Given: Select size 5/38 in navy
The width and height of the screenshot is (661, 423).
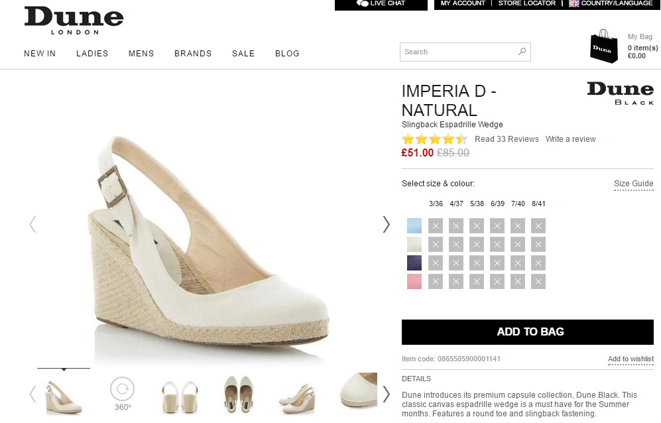Looking at the screenshot, I should coord(477,263).
